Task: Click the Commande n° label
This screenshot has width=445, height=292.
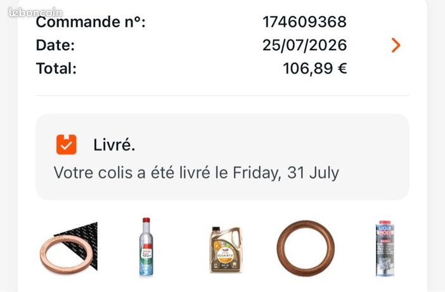Action: point(91,22)
